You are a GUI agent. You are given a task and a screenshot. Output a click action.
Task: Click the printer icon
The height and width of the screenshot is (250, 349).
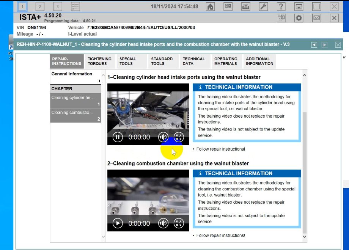[246, 6]
